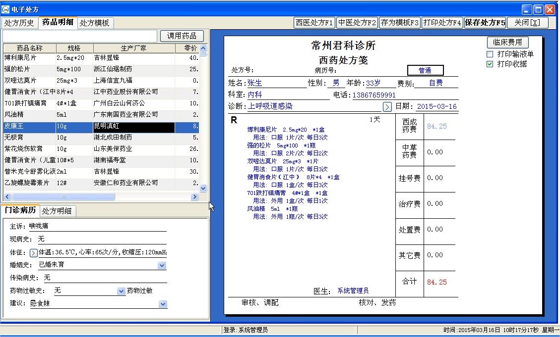The image size is (560, 337).
Task: Select 701跌打镇痛膏 in the drug list
Action: coord(101,103)
